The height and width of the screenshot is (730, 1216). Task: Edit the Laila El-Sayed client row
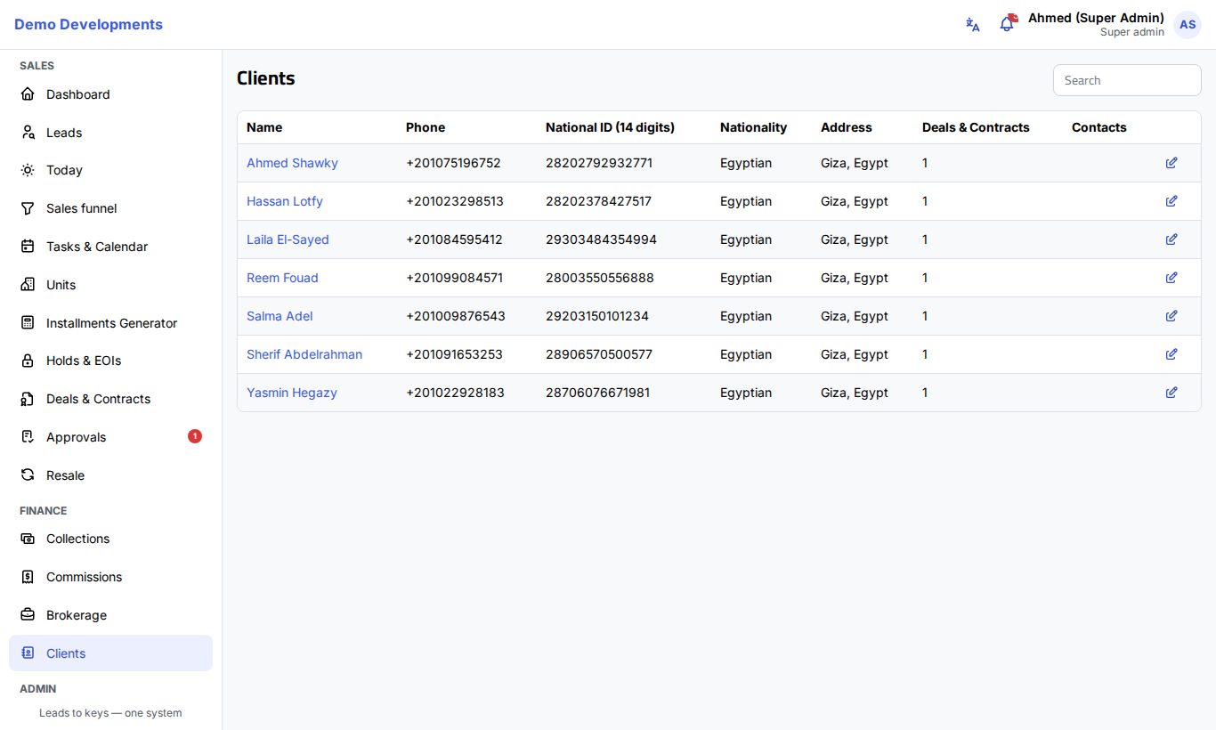(x=1171, y=239)
